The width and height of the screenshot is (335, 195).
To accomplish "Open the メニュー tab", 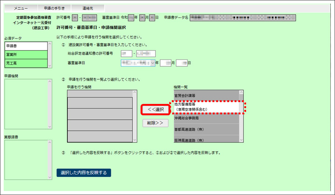I will [21, 8].
